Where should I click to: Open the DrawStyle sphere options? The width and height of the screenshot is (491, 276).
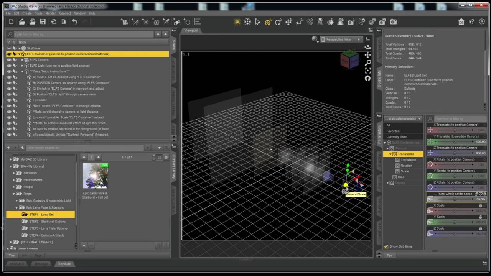(x=315, y=39)
